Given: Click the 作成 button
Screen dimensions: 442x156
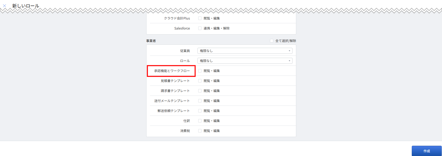Looking at the screenshot, I should tap(426, 151).
